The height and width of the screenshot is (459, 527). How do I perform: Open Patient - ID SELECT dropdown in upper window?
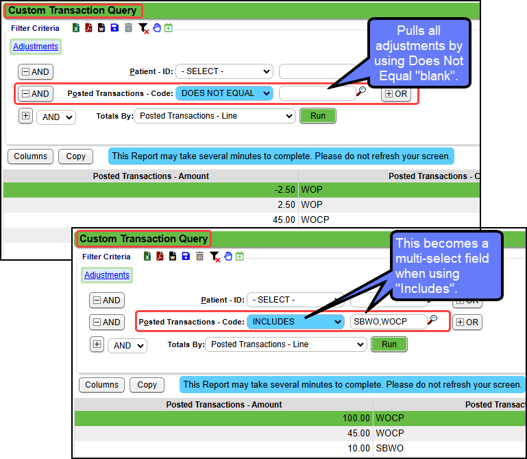pos(225,71)
